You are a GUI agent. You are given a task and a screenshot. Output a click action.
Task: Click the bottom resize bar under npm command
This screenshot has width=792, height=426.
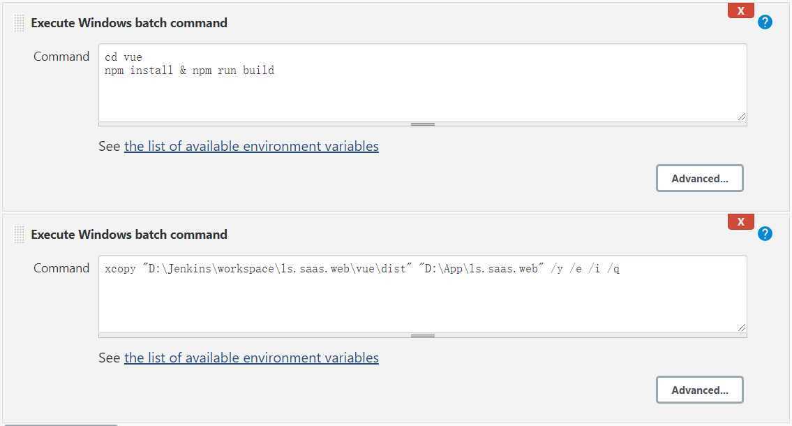[423, 124]
